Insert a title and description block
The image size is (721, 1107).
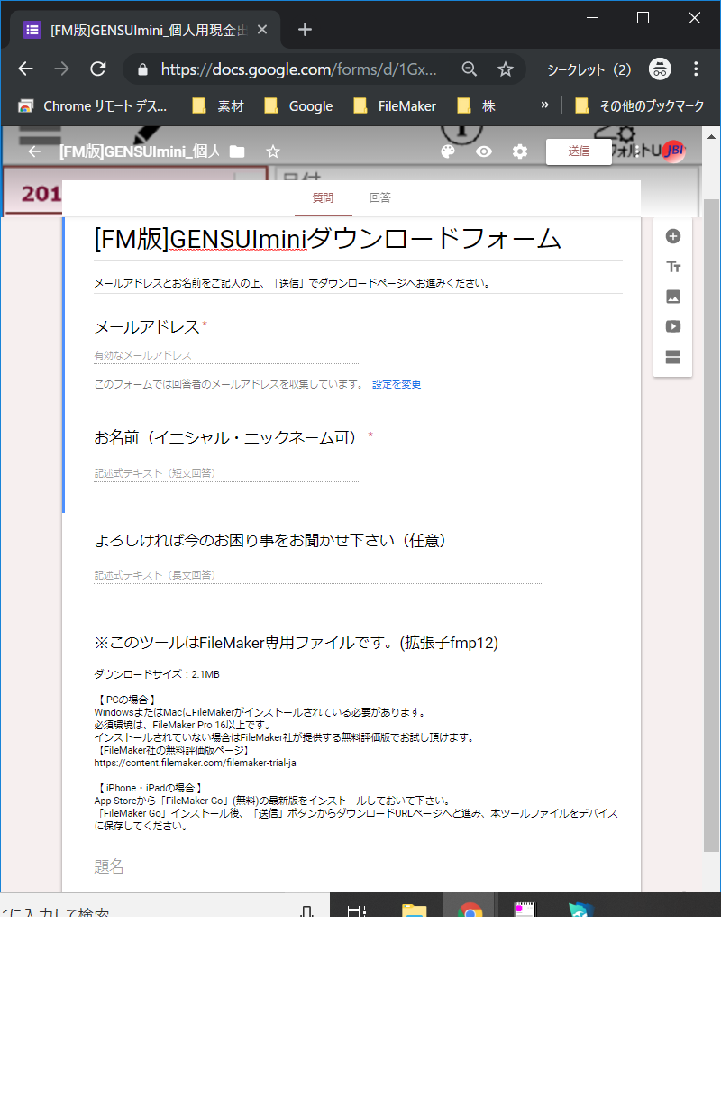[x=672, y=267]
